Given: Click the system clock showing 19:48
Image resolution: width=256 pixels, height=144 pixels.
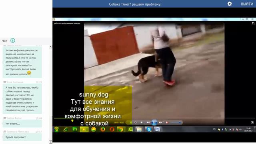Looking at the screenshot, I should coord(248,130).
